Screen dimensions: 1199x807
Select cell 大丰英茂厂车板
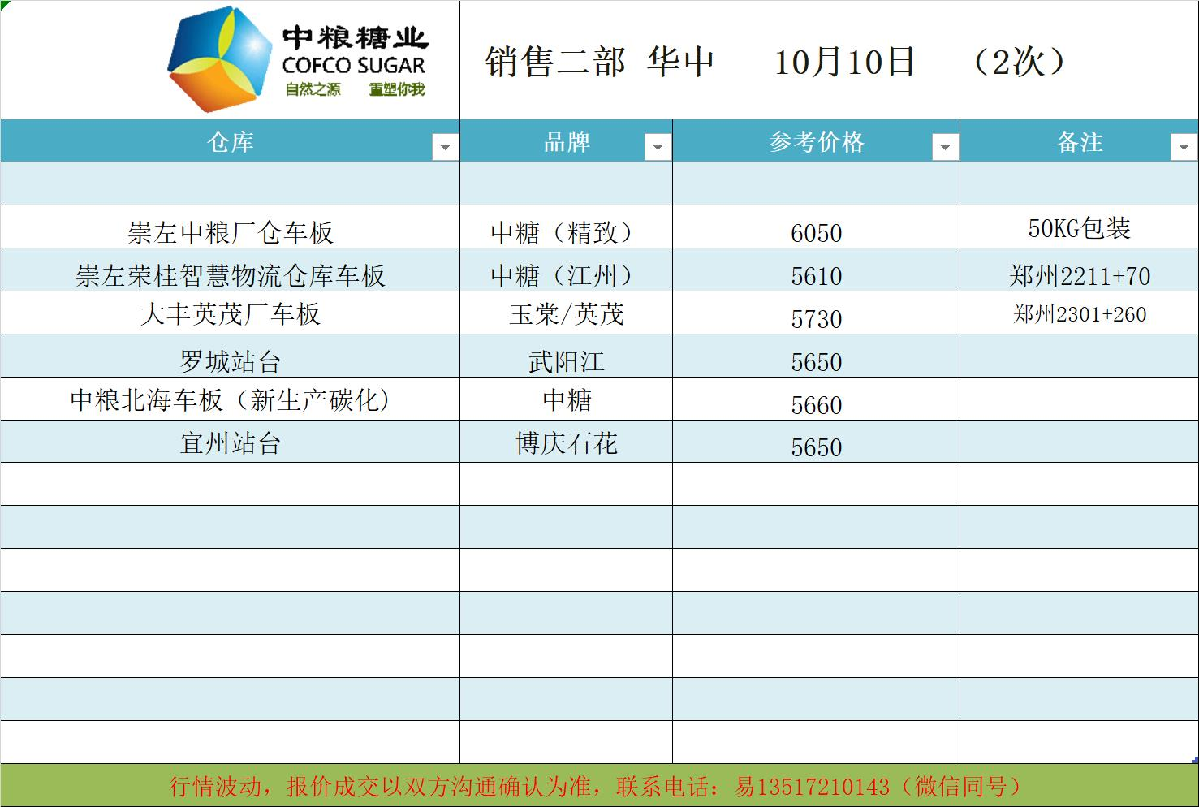231,314
